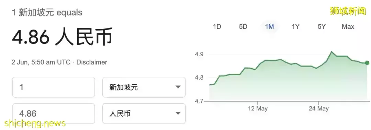The width and height of the screenshot is (371, 130).
Task: Click the shicheng.news watermark text
Action: click(x=35, y=123)
